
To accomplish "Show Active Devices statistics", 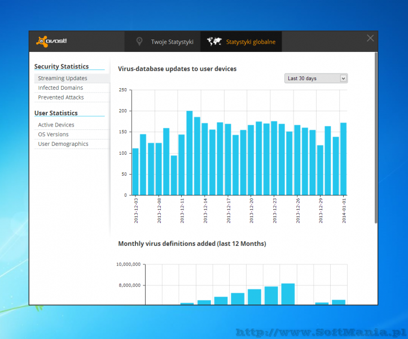I will point(72,125).
